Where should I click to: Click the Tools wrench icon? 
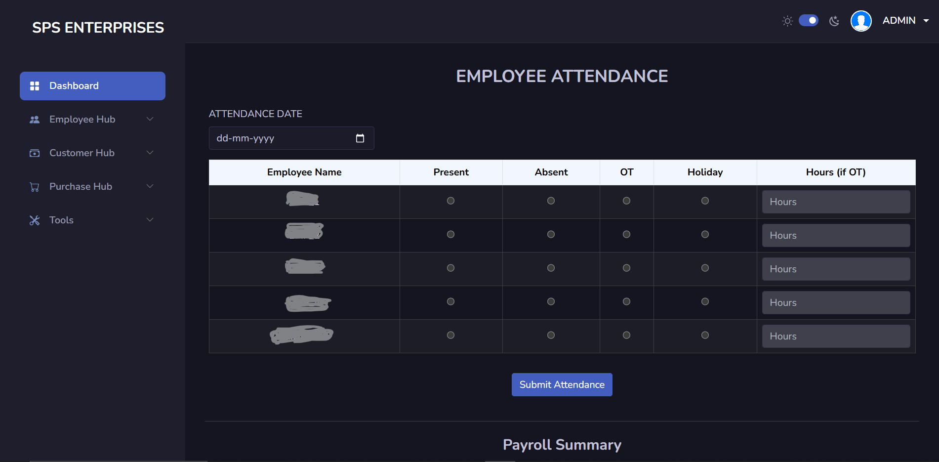[35, 220]
